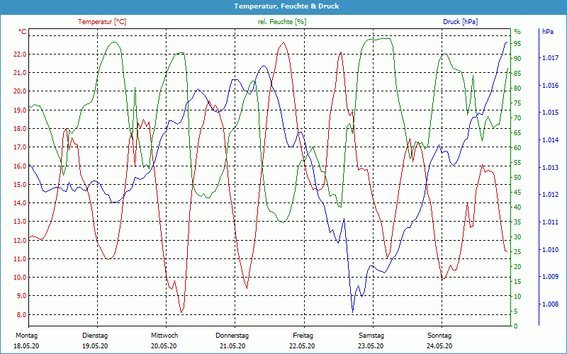This screenshot has width=567, height=354.
Task: Click the 0 humidity axis value
Action: point(516,326)
